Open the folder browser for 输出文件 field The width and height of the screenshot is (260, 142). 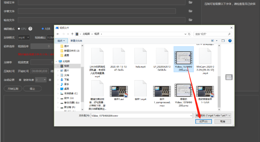point(191,20)
